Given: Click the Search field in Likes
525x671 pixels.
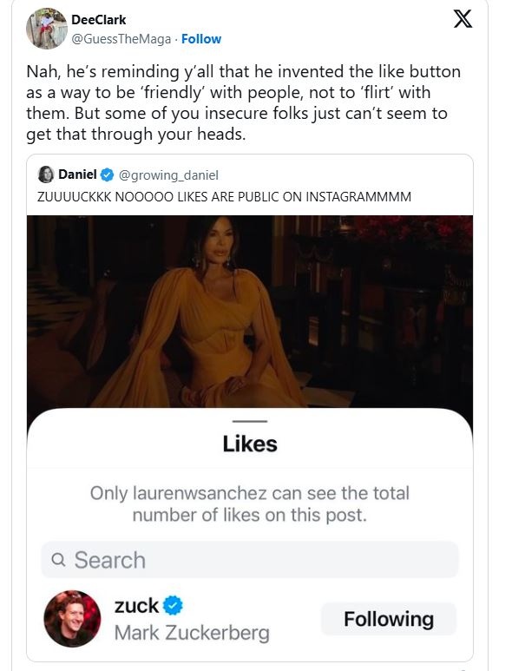Looking at the screenshot, I should click(250, 560).
